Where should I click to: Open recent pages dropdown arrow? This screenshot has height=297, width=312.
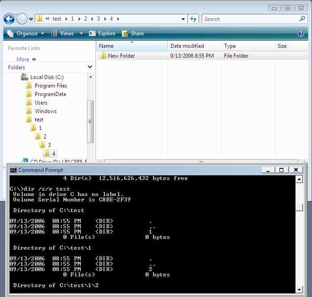tap(31, 19)
